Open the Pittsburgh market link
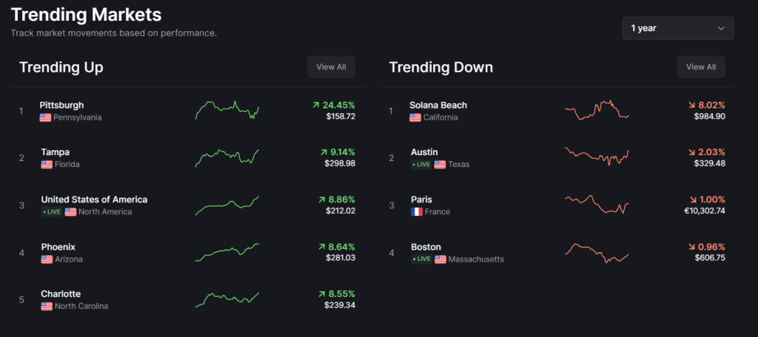 61,105
